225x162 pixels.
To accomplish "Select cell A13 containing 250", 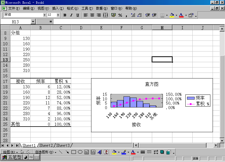I will click(x=20, y=60).
